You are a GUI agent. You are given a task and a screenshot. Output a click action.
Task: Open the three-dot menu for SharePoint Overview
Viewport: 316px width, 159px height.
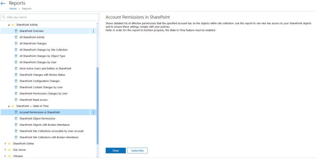click(x=93, y=31)
